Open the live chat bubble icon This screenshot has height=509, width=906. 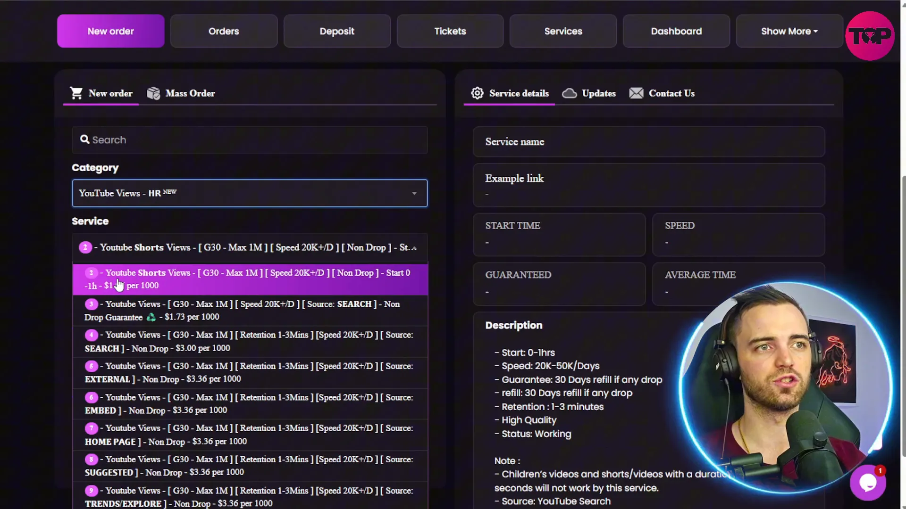pyautogui.click(x=868, y=483)
